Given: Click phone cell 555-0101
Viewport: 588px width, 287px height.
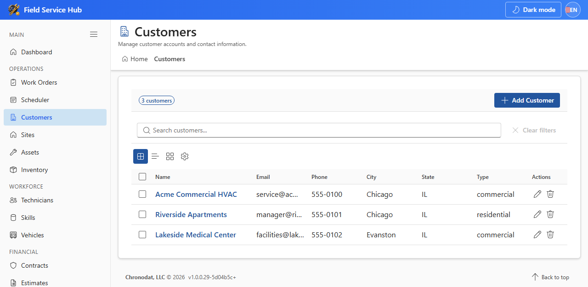Looking at the screenshot, I should 327,214.
